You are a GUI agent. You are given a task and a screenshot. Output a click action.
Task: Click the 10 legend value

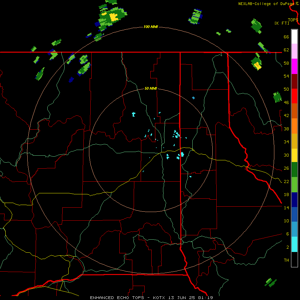coord(286,221)
